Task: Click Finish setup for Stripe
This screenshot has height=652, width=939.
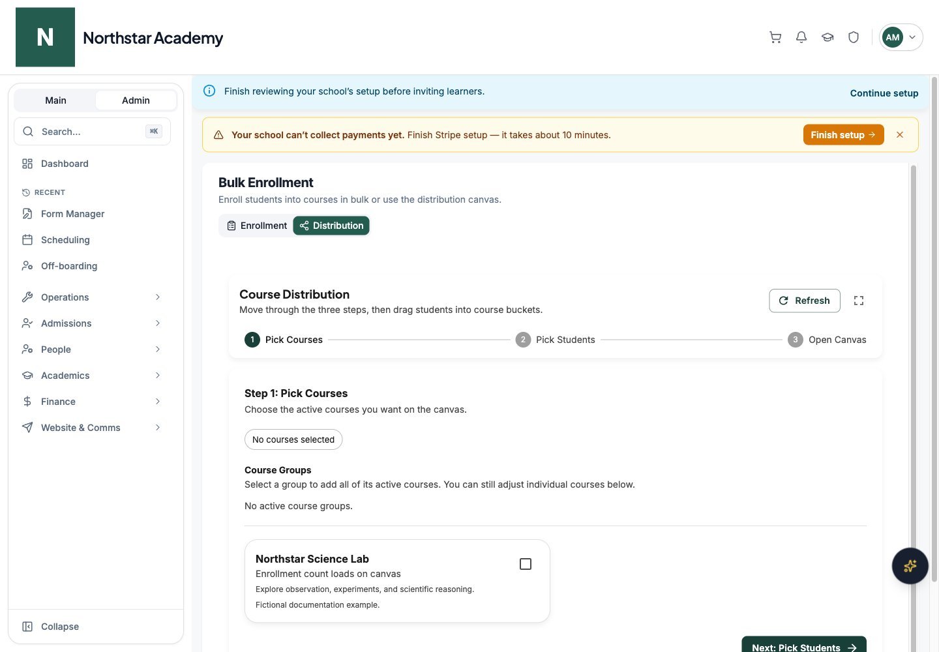Action: 843,135
